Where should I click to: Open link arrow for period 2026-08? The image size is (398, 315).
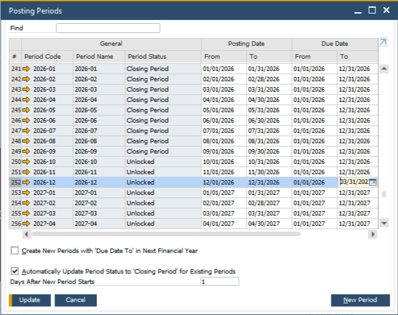coord(26,141)
